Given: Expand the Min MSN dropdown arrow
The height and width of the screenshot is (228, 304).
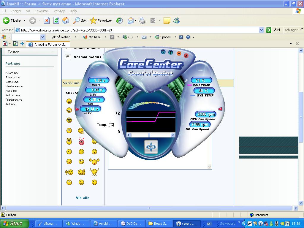Looking at the screenshot, I should click(105, 37).
